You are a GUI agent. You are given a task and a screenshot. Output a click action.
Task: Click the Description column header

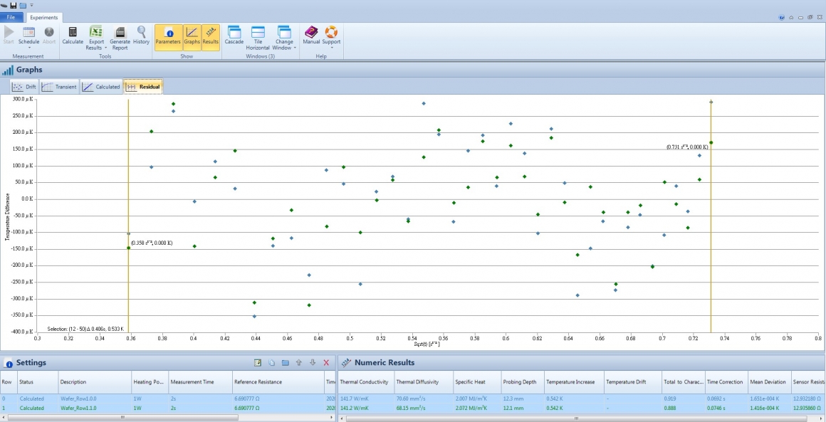[x=94, y=382]
